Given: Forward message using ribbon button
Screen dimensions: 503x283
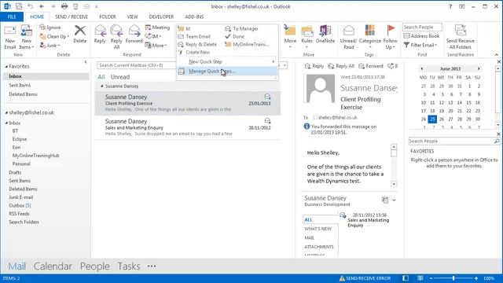Looking at the screenshot, I should pos(134,35).
